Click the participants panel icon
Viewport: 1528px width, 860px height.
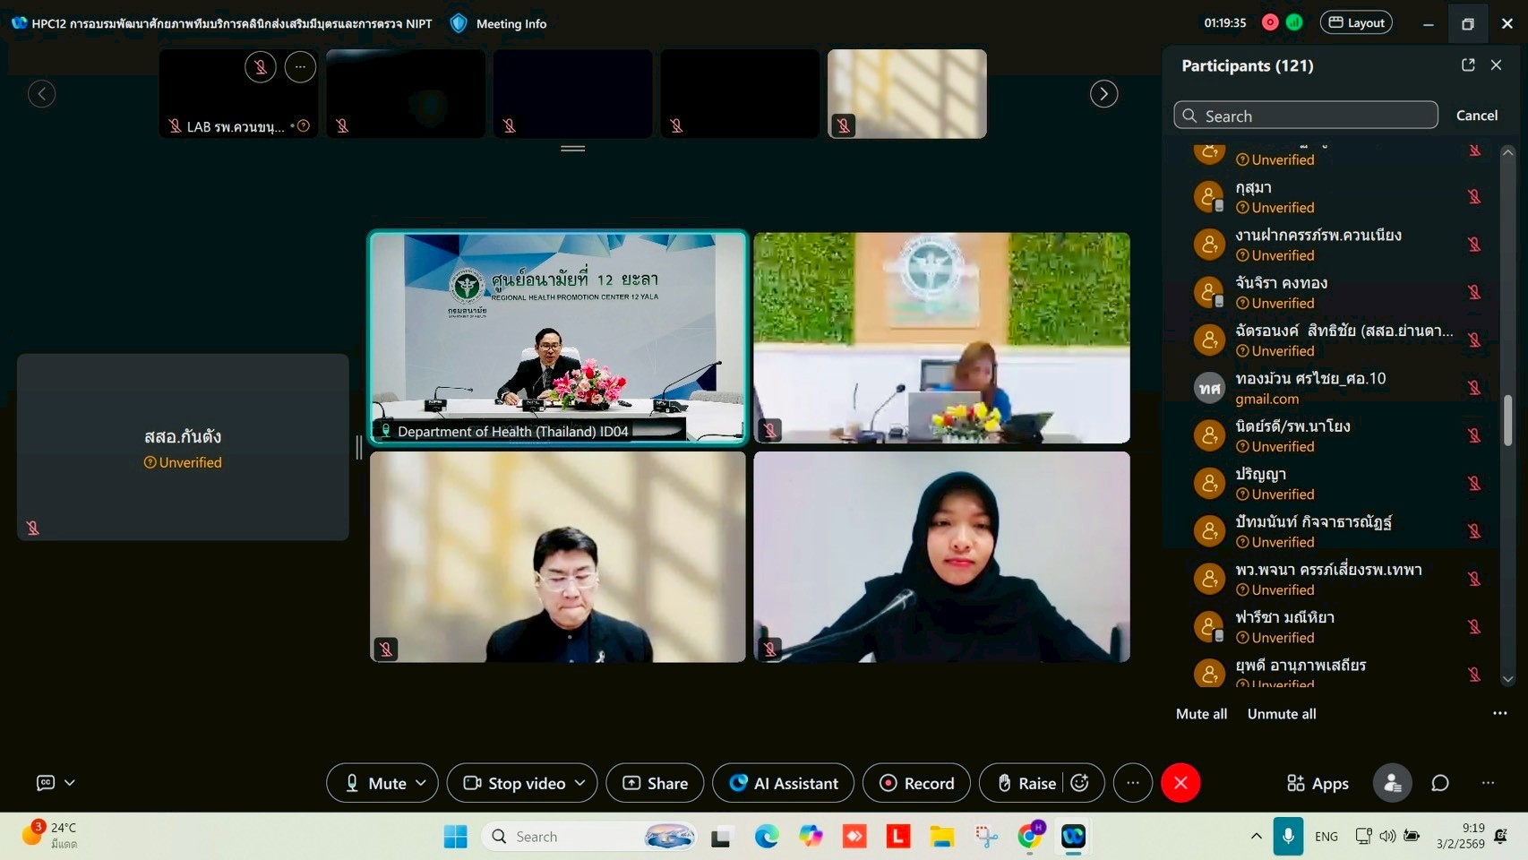(x=1392, y=783)
